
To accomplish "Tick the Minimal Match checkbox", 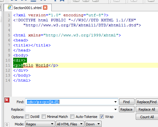I will click(44, 117).
